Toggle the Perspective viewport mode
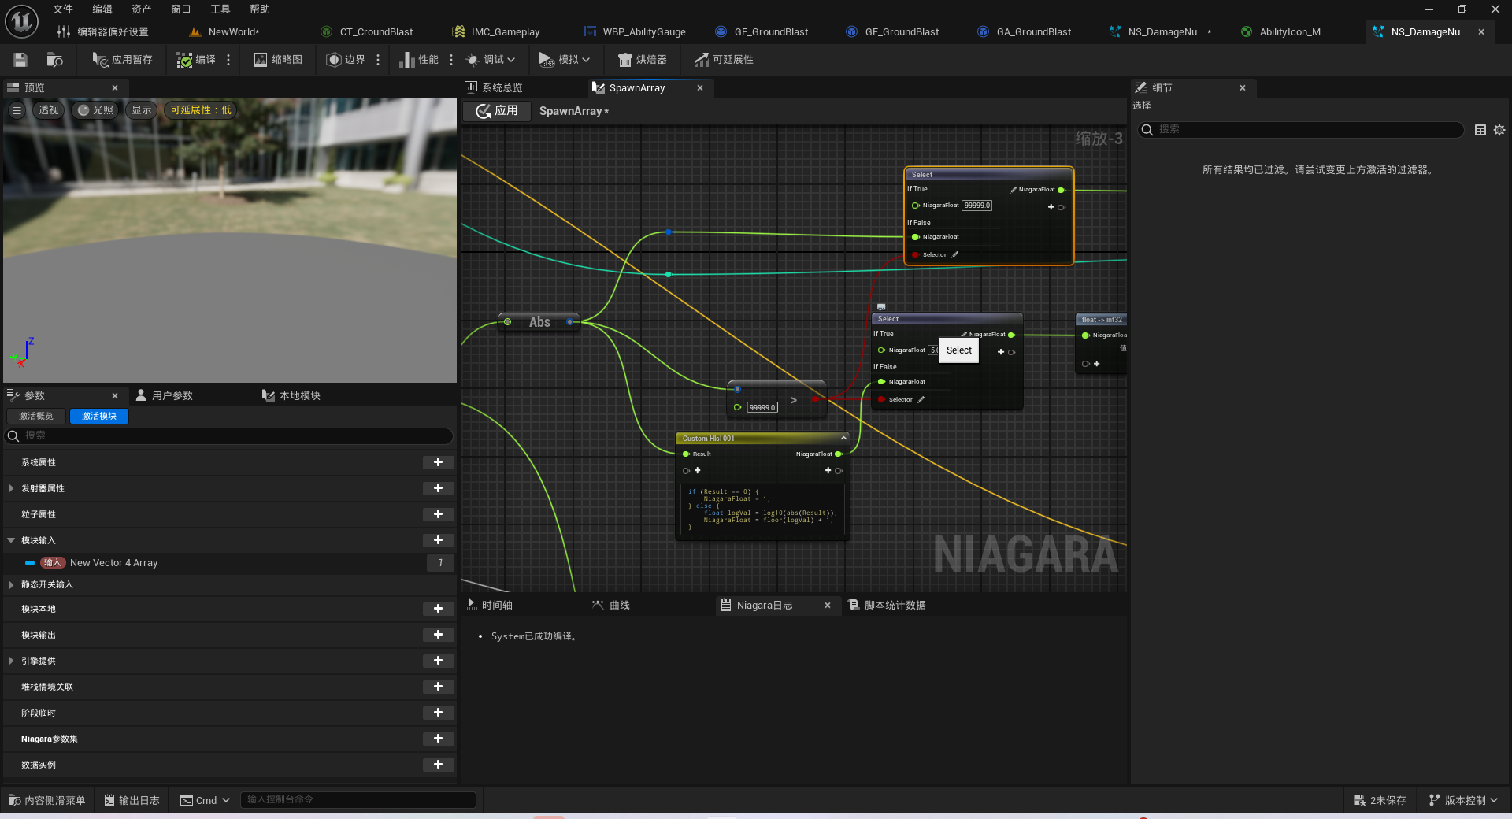This screenshot has height=819, width=1512. (49, 110)
